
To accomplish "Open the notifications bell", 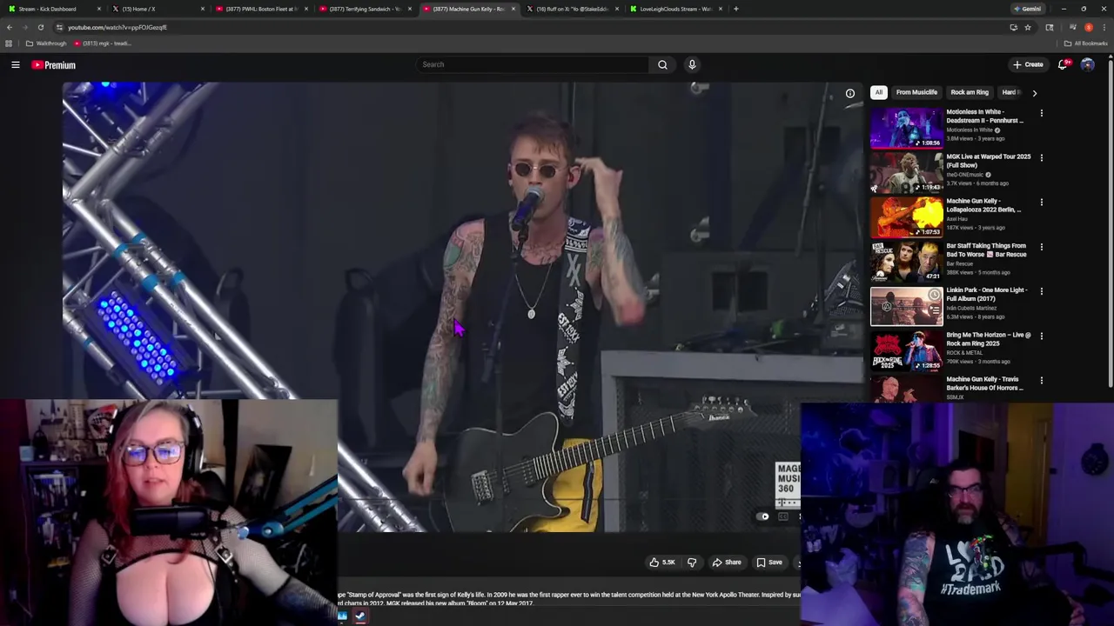I will click(x=1063, y=64).
